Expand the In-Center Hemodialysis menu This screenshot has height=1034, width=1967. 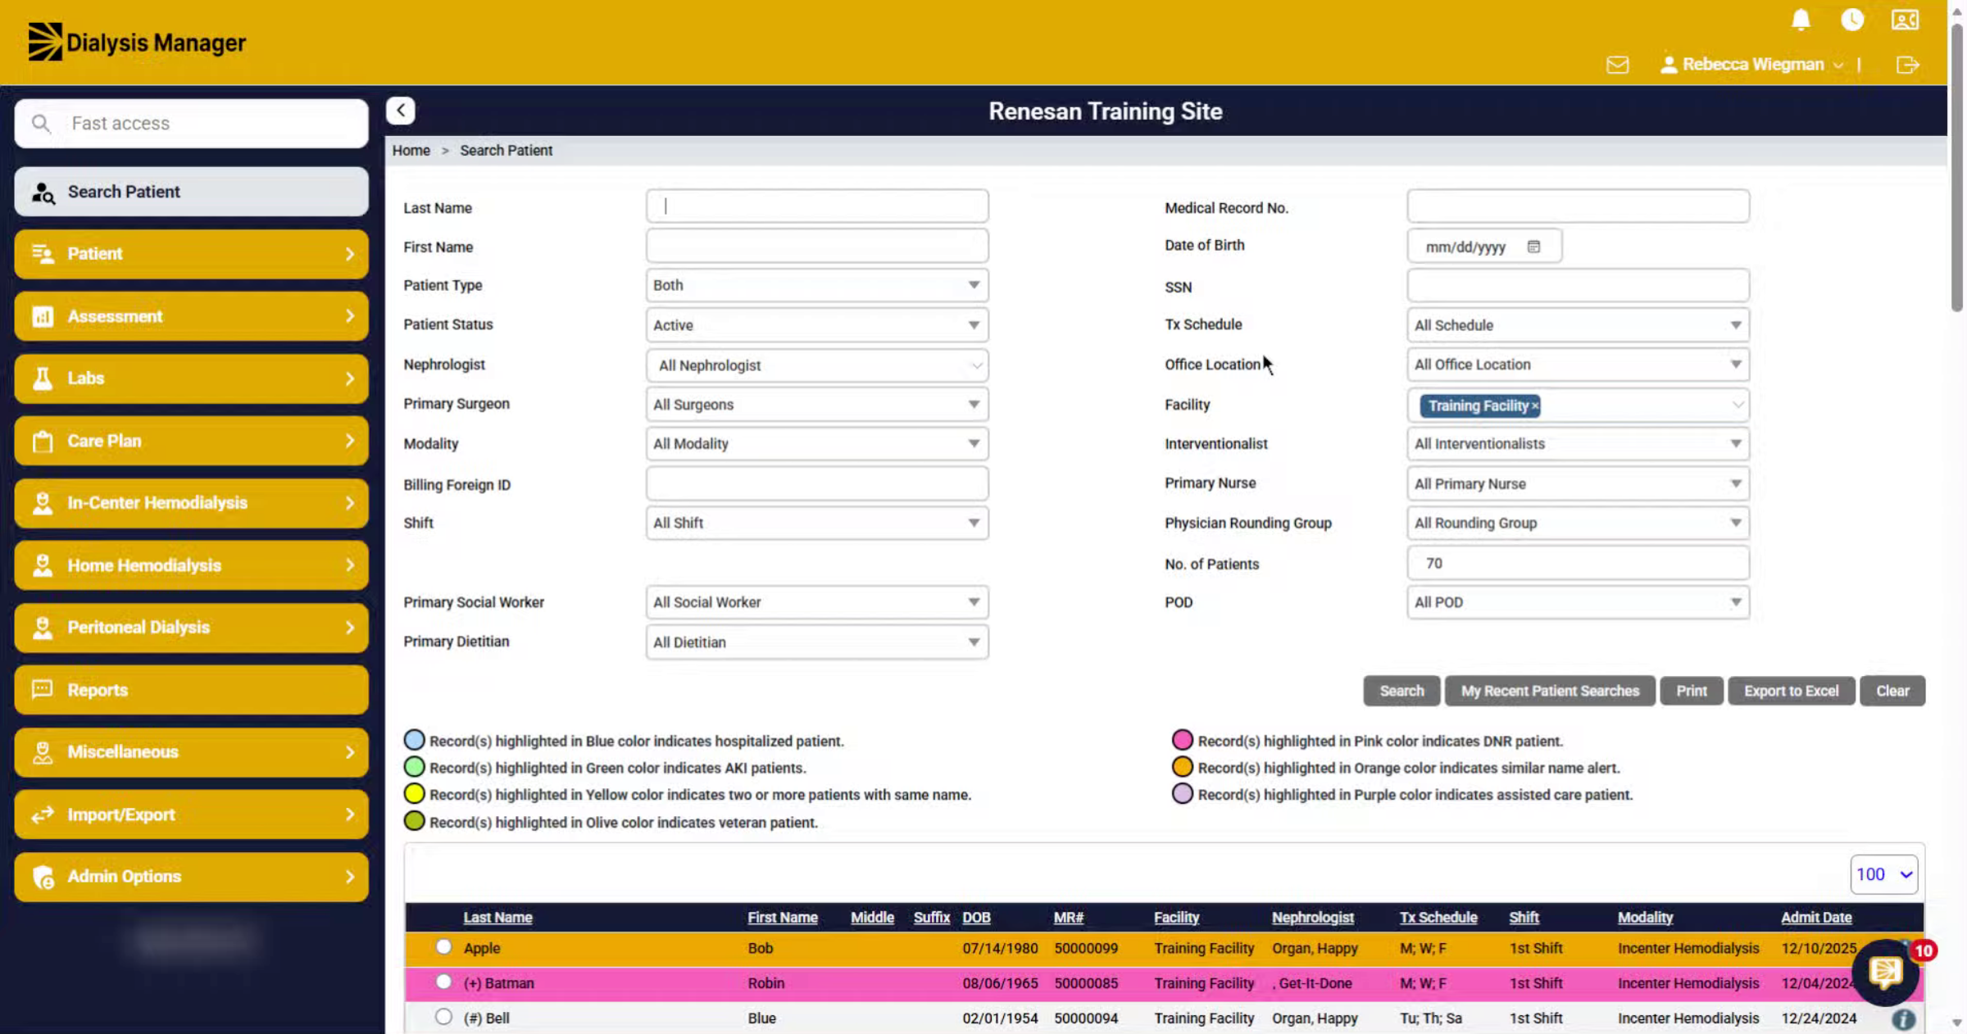[x=191, y=503]
